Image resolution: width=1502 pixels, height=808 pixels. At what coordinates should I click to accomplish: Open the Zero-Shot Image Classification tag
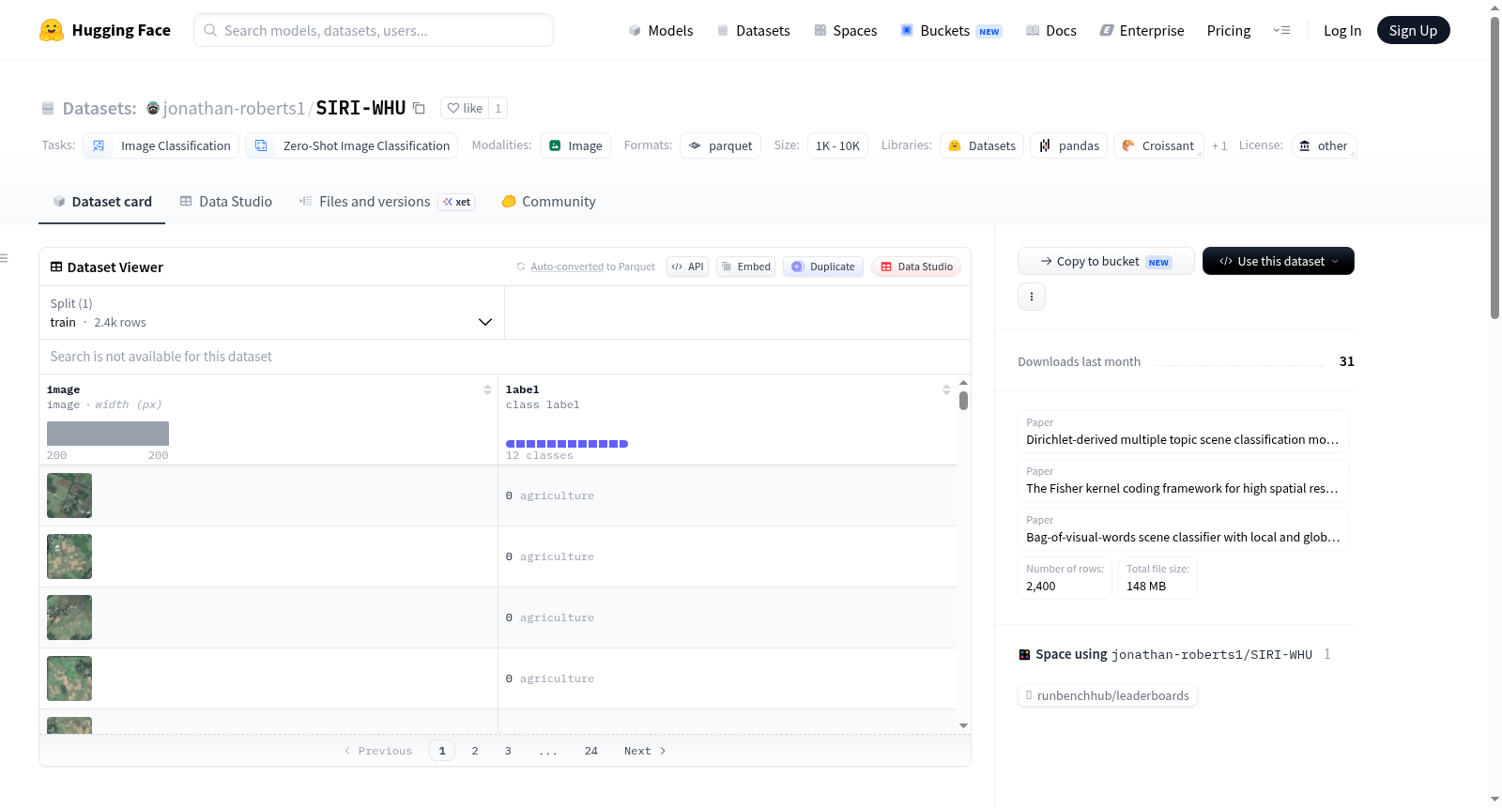pos(352,145)
